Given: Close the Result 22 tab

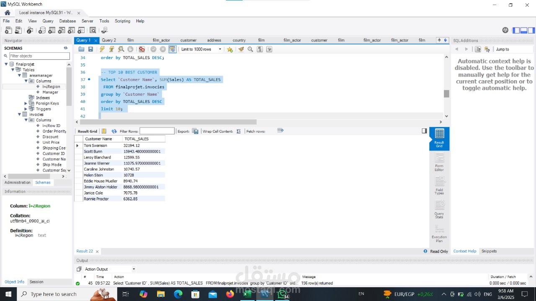Looking at the screenshot, I should pos(97,252).
